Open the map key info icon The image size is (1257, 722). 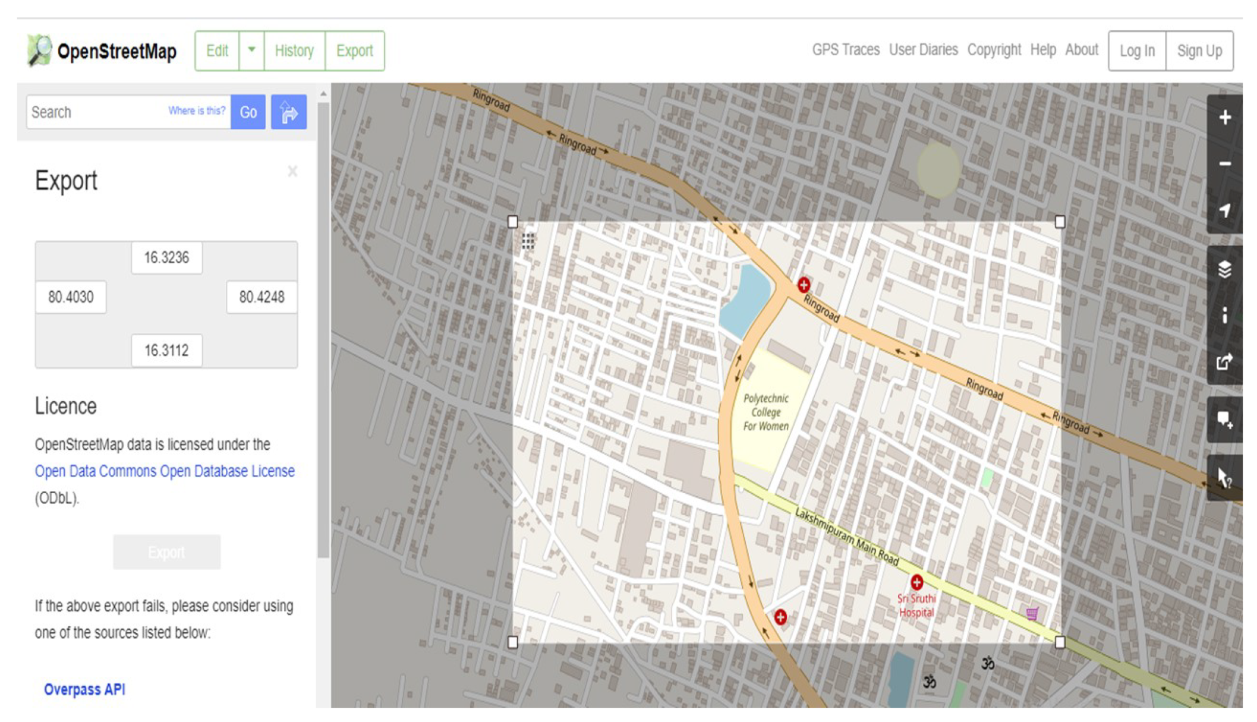[1224, 316]
